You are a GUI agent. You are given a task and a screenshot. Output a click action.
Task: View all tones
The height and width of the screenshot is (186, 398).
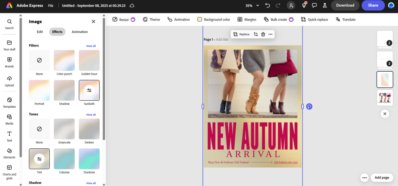pyautogui.click(x=91, y=115)
